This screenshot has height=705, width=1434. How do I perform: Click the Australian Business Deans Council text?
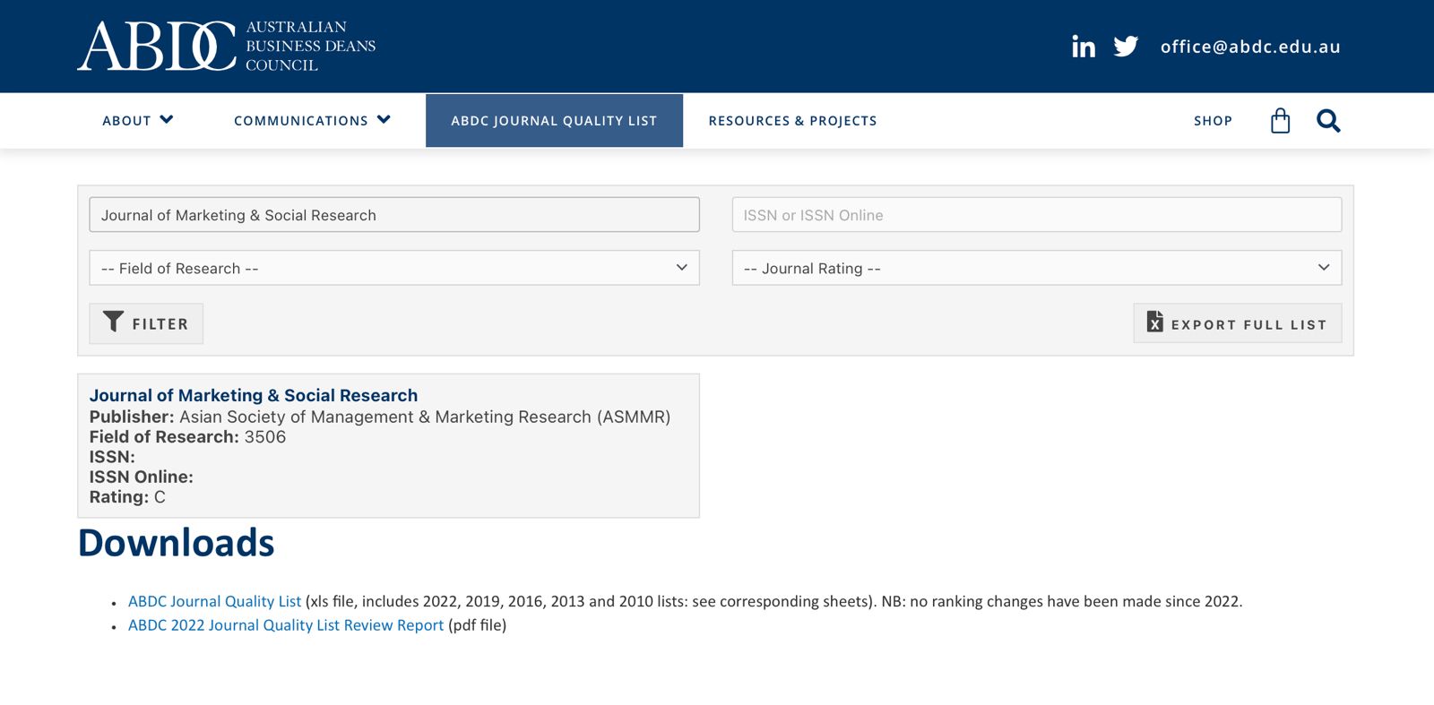point(310,46)
